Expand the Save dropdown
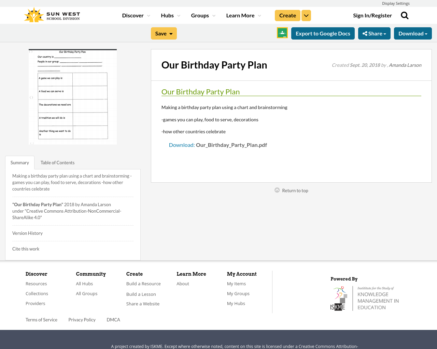The image size is (437, 349). [x=164, y=33]
